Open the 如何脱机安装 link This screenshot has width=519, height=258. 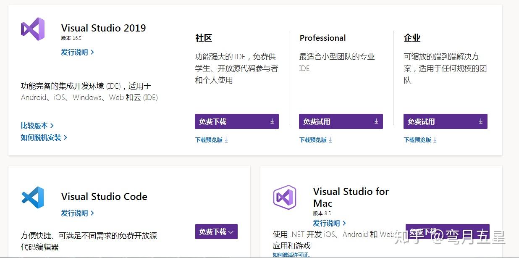(44, 137)
